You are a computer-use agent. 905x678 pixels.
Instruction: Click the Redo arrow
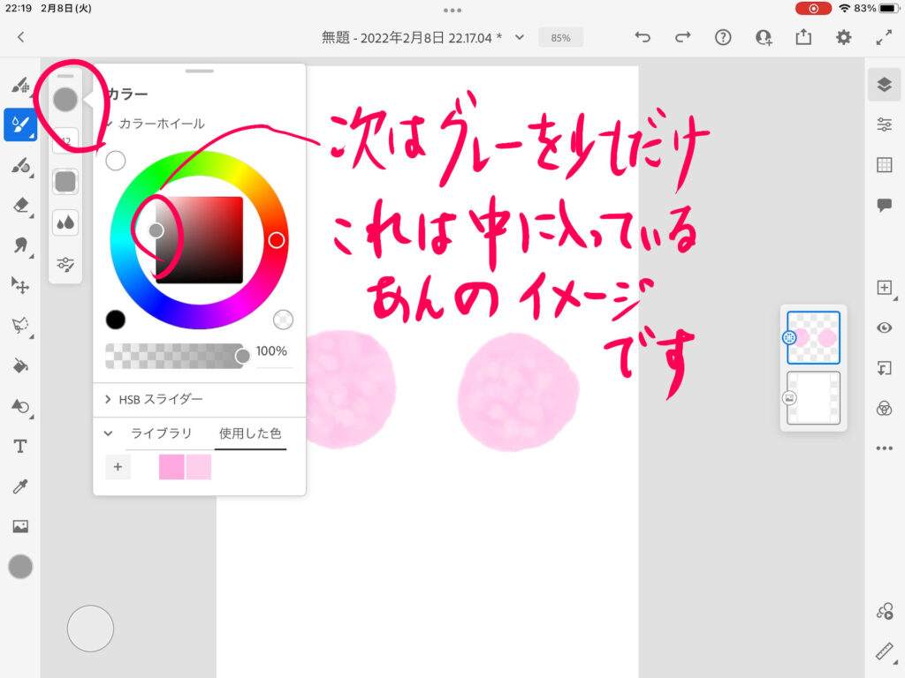[682, 37]
